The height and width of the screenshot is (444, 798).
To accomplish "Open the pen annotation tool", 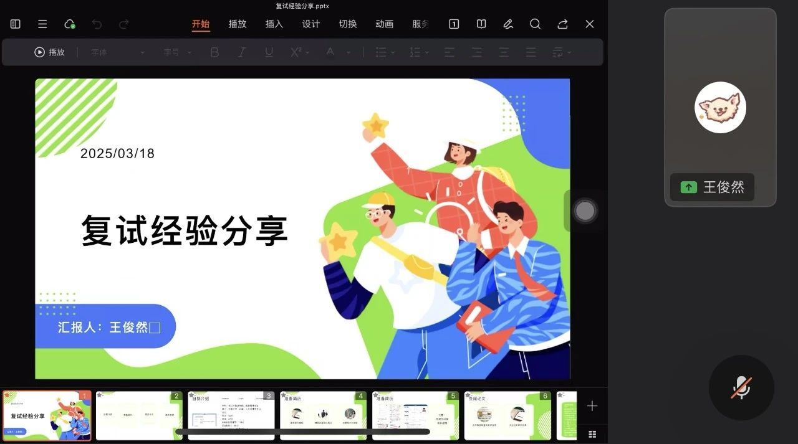I will 508,24.
